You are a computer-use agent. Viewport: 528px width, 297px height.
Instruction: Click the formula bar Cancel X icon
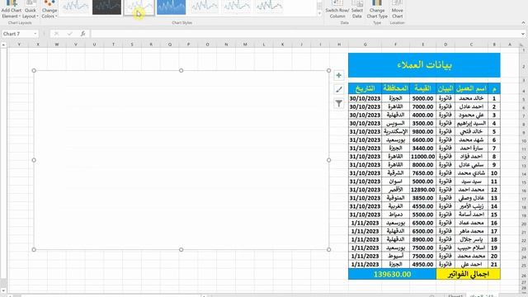(56, 34)
